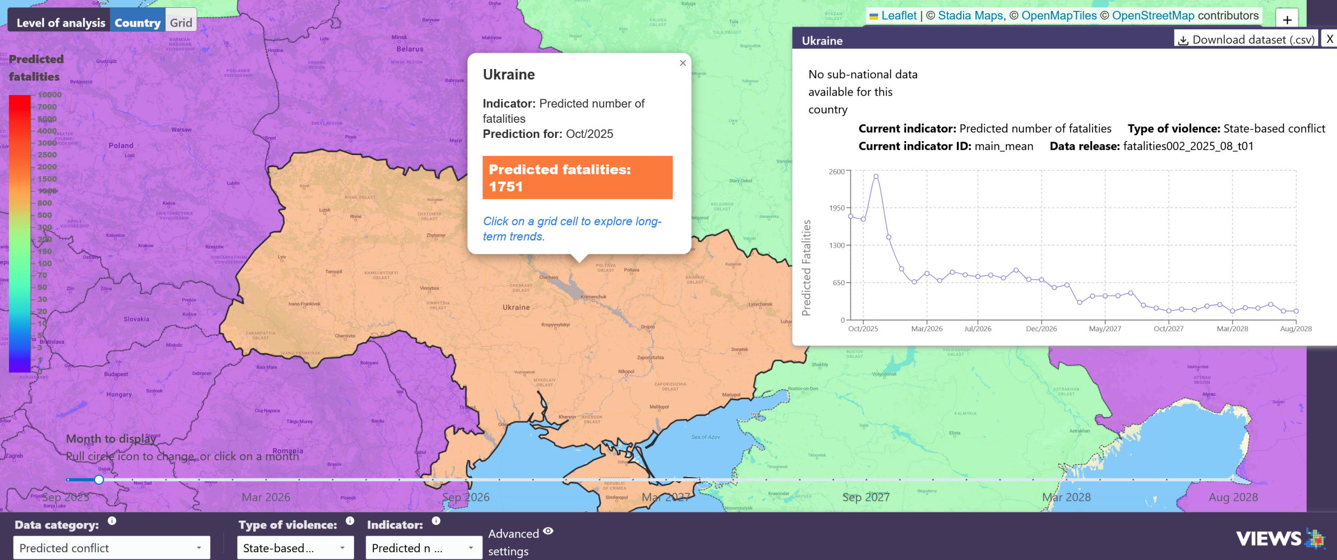Viewport: 1337px width, 560px height.
Task: Click the download arrow icon on Download dataset
Action: coord(1184,39)
